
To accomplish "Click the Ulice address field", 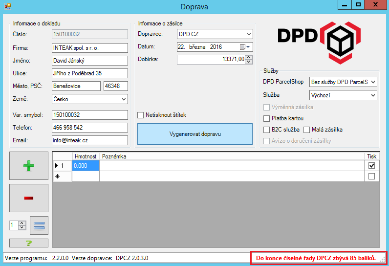I will 90,73.
